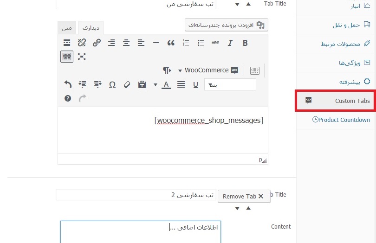Remove link with unlink icon
This screenshot has width=376, height=243.
tap(82, 43)
